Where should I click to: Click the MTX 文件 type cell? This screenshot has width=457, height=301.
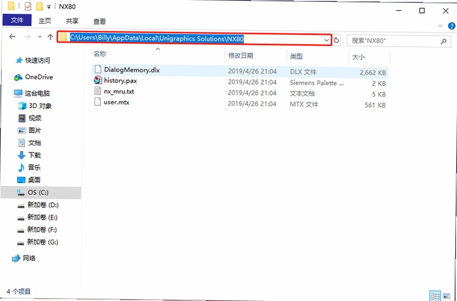(304, 104)
